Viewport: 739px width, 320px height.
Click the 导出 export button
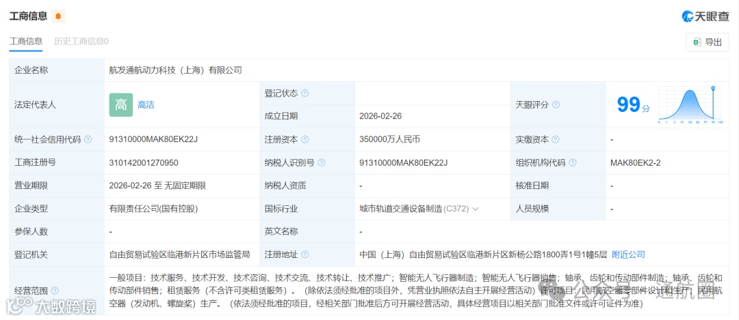coord(708,42)
